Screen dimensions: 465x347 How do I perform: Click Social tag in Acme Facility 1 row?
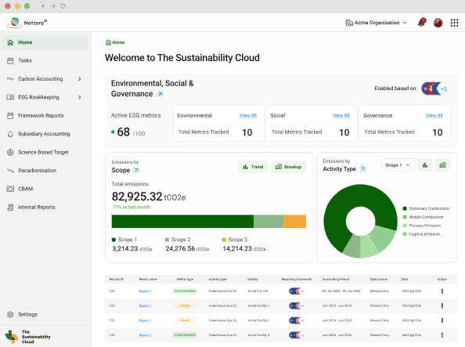click(185, 305)
